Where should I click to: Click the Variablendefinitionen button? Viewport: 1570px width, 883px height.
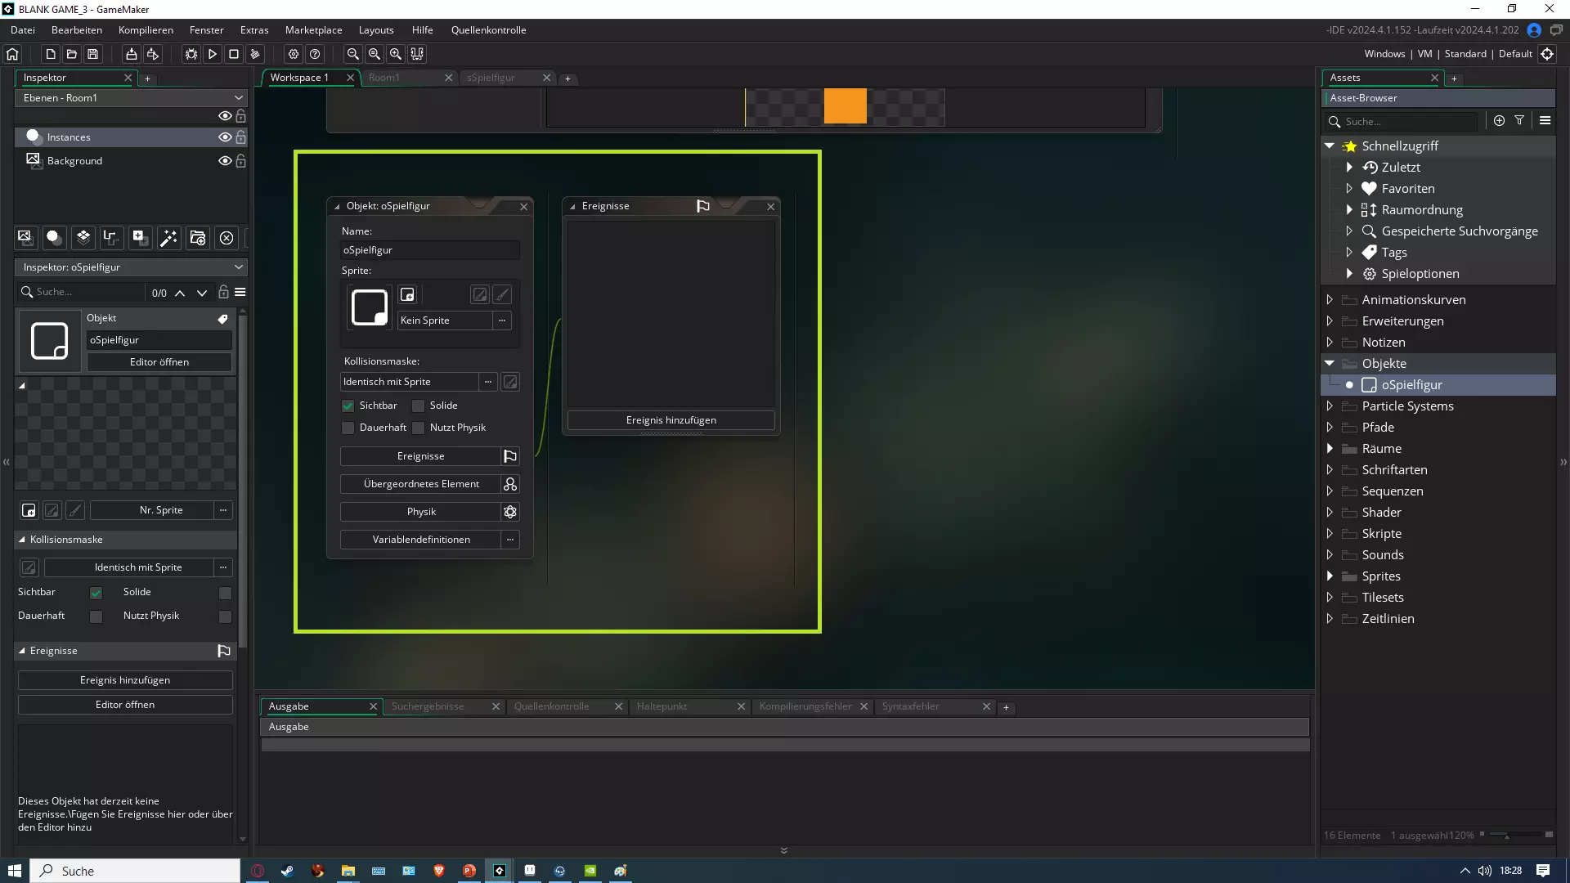[x=421, y=540]
